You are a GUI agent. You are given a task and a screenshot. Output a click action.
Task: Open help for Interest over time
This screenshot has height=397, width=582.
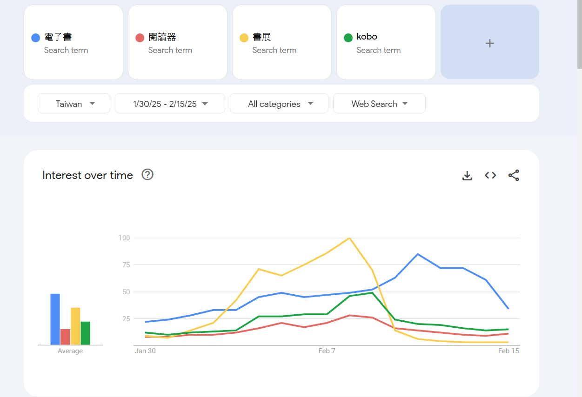(147, 174)
